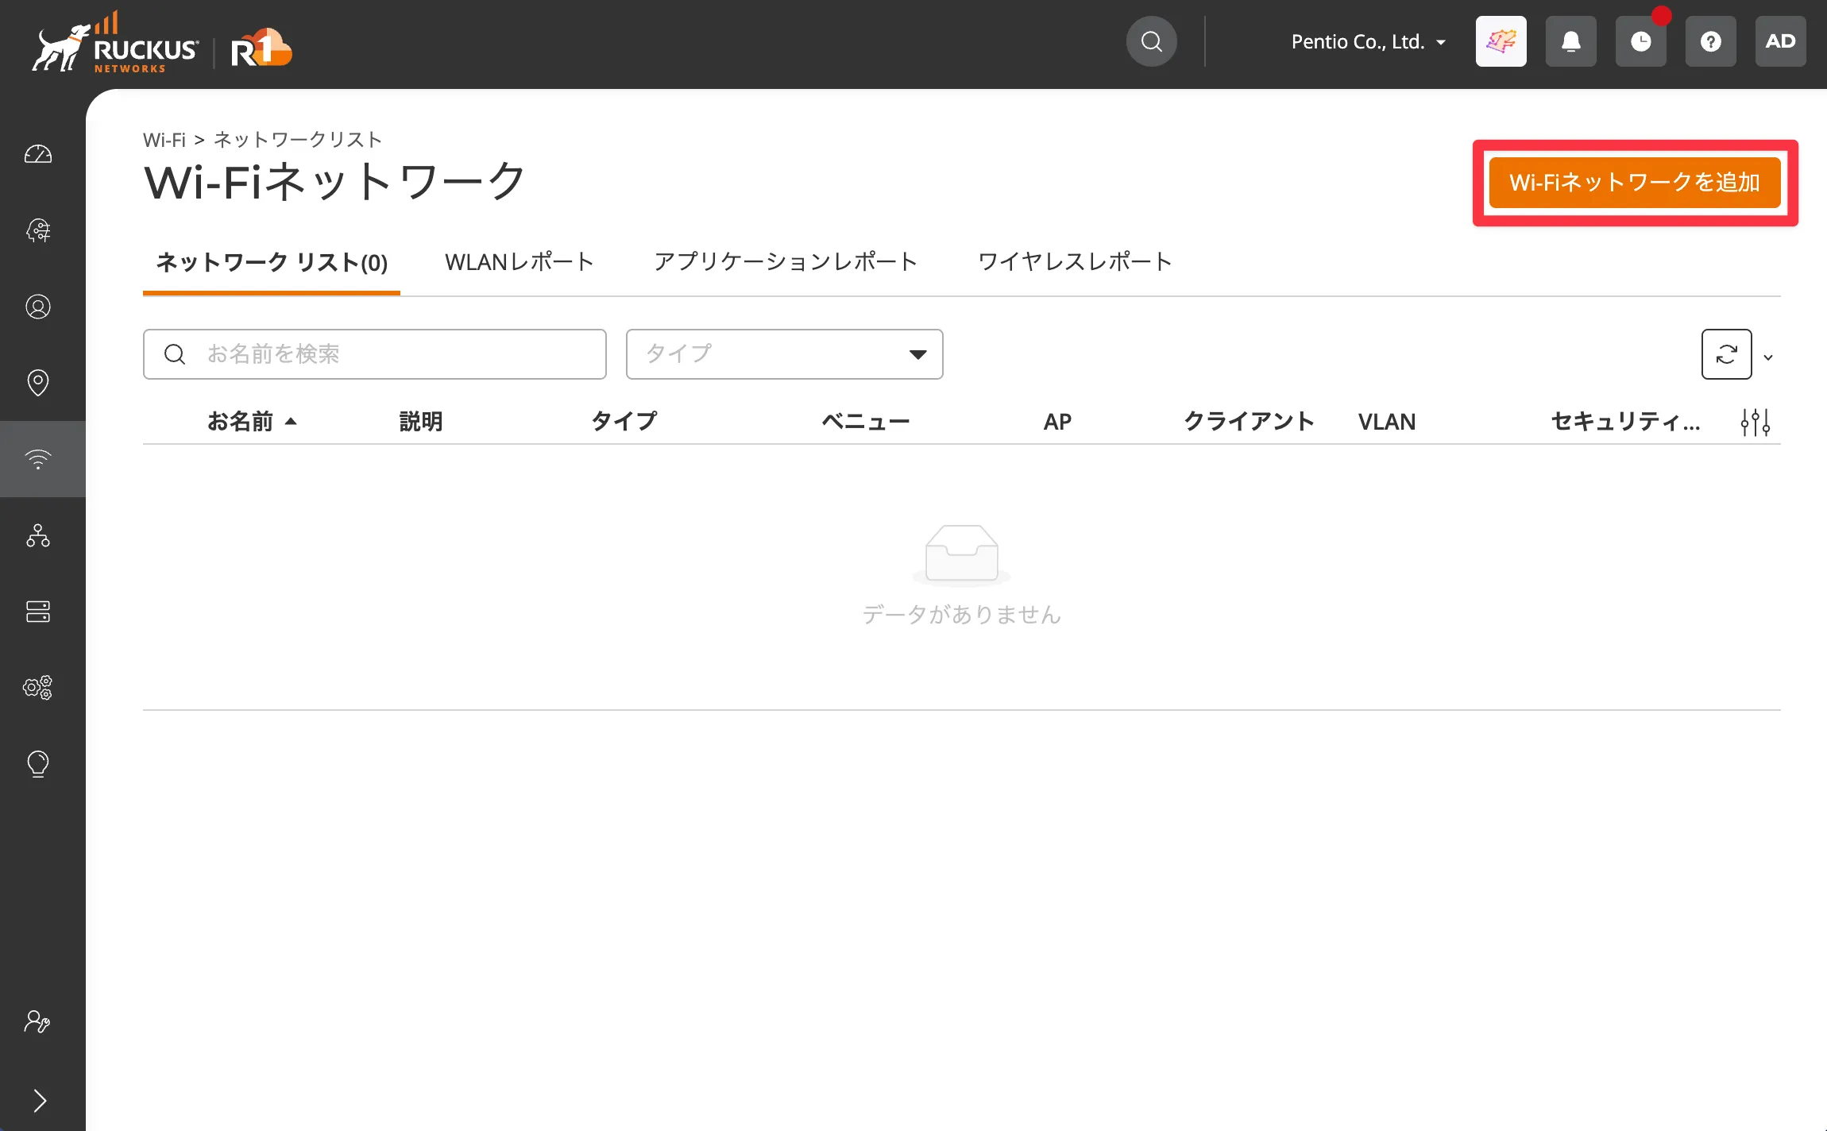Open the タイプ filter dropdown
Image resolution: width=1827 pixels, height=1131 pixels.
click(785, 354)
